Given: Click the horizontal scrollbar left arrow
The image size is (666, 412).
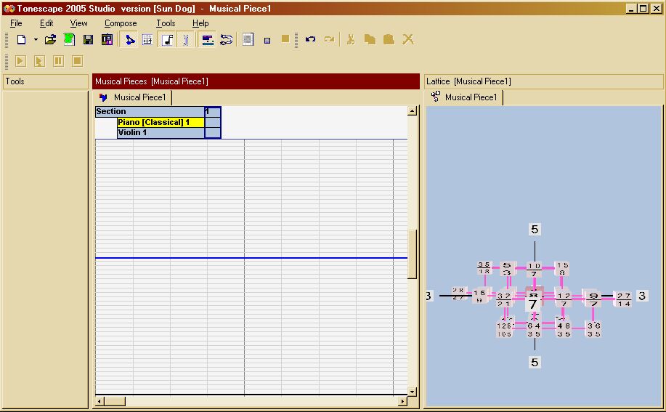Looking at the screenshot, I should tap(100, 401).
